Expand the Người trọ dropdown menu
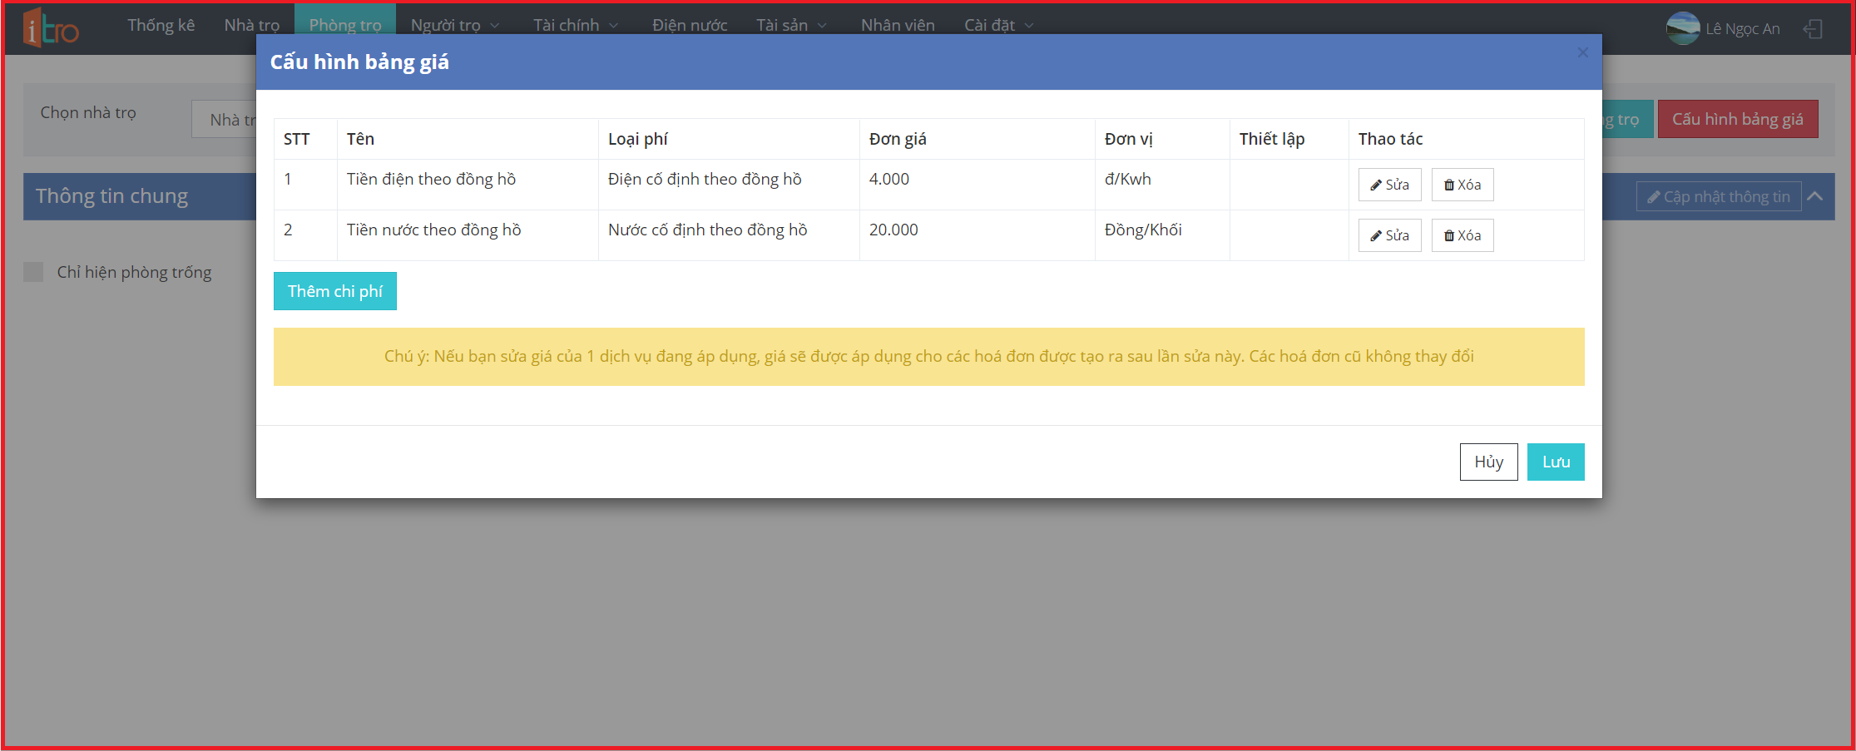 pyautogui.click(x=454, y=26)
